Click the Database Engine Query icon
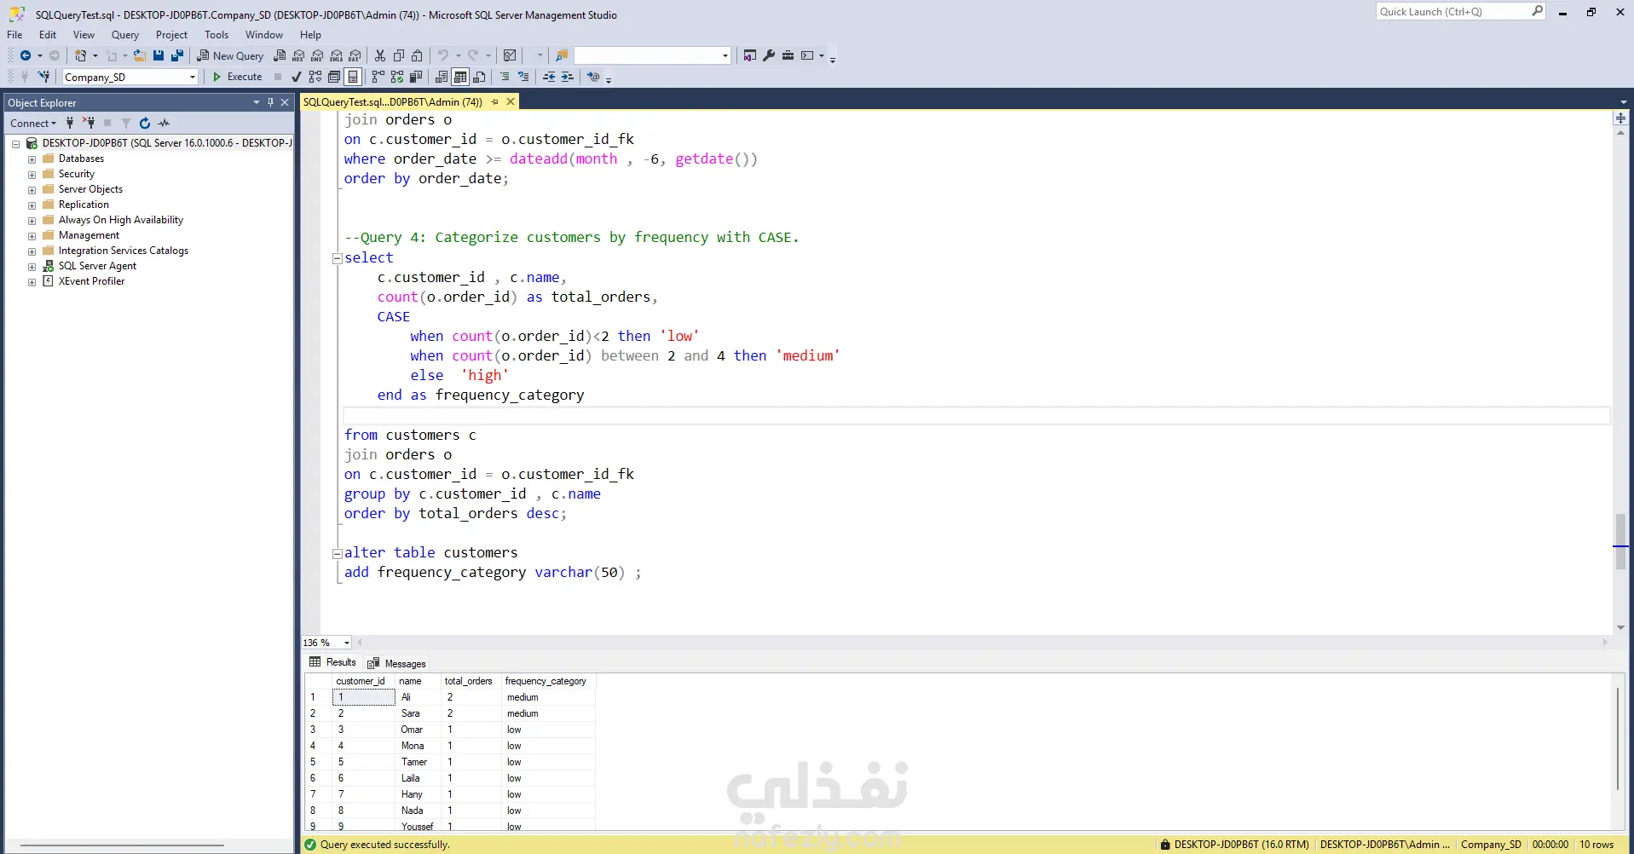 tap(280, 55)
